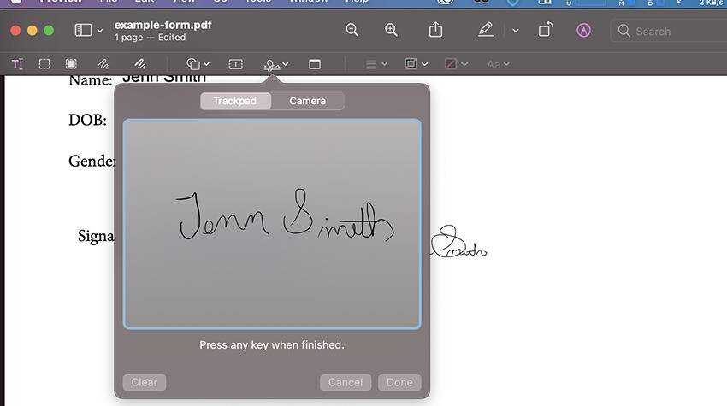Click the Zoom Out magnifier icon
727x406 pixels.
point(352,30)
